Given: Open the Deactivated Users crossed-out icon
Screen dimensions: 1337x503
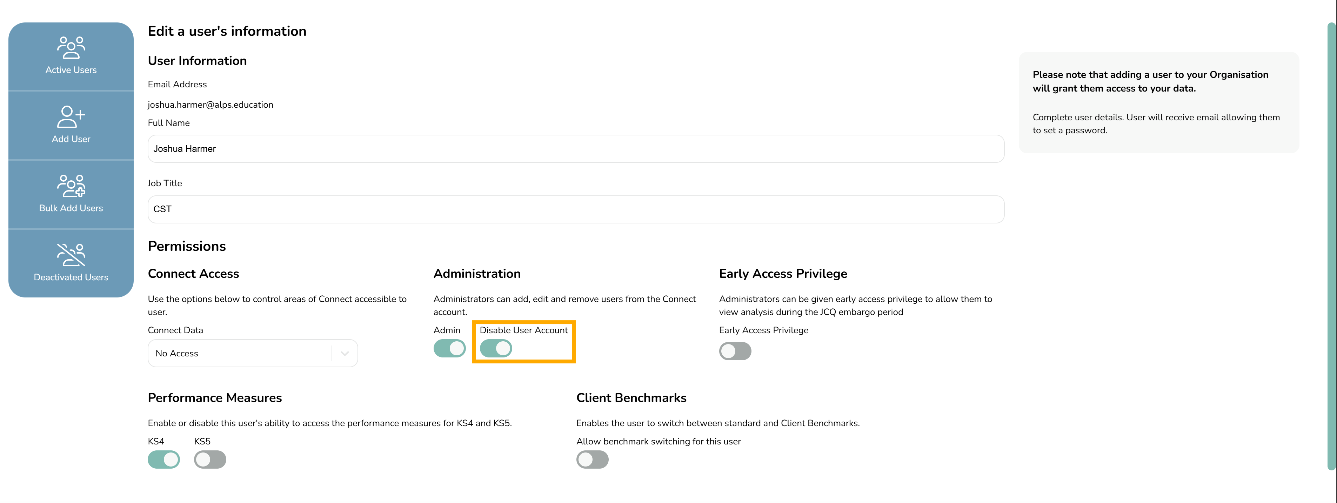Looking at the screenshot, I should [71, 255].
